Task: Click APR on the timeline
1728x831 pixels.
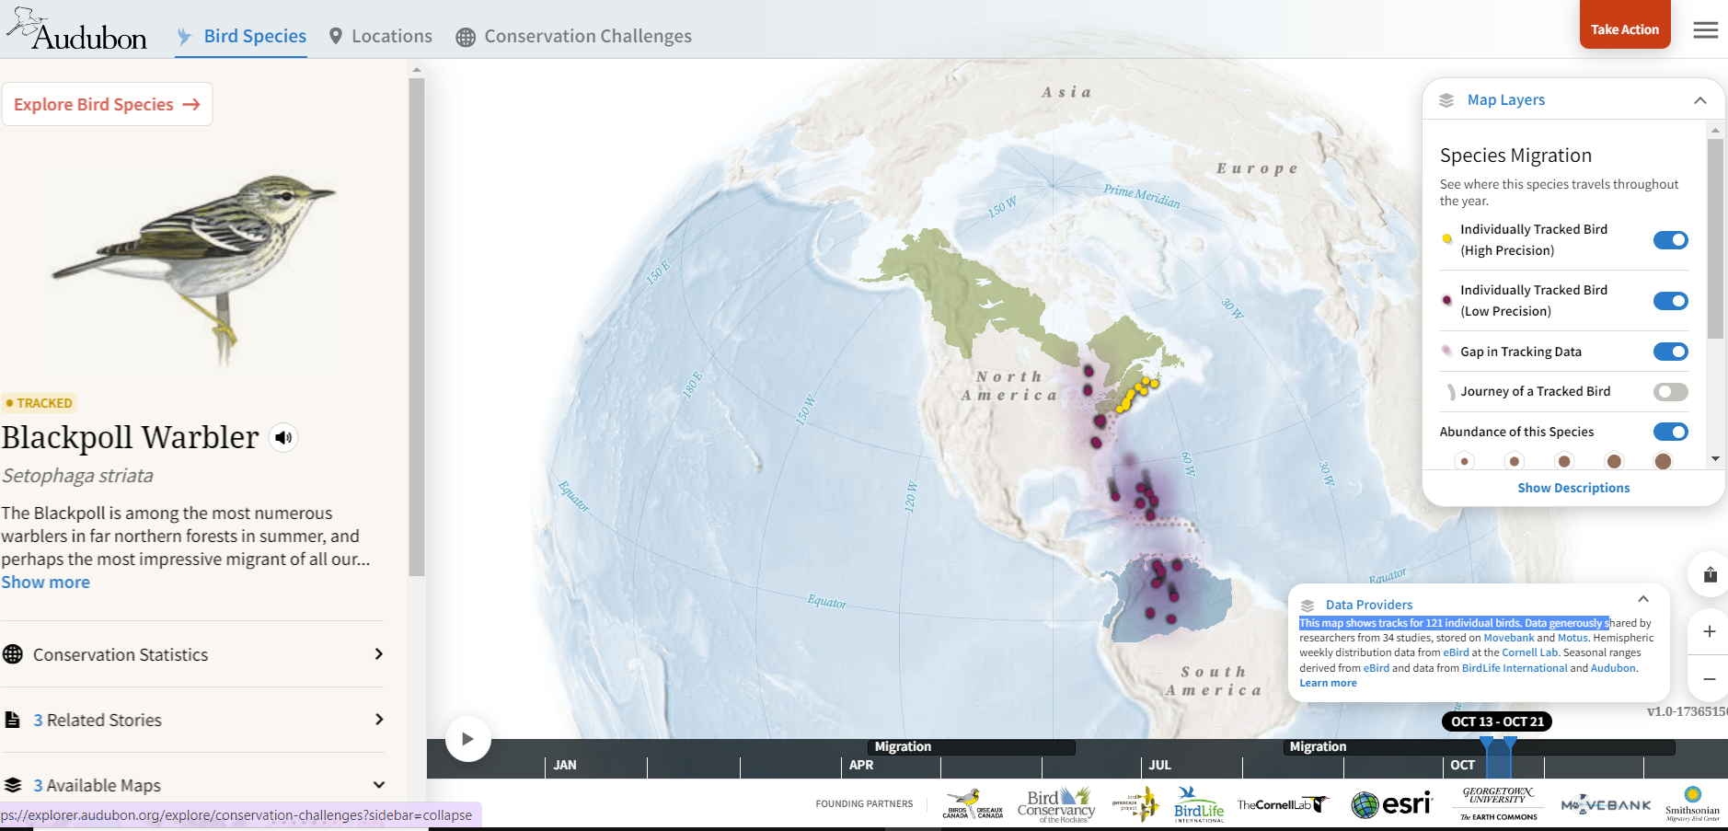Action: [x=861, y=765]
